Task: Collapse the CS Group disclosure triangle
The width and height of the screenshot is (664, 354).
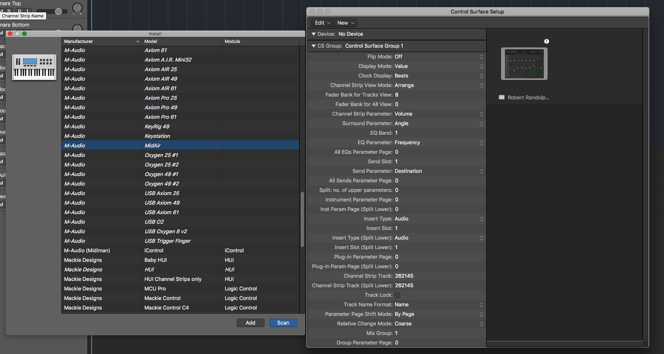Action: [x=314, y=46]
